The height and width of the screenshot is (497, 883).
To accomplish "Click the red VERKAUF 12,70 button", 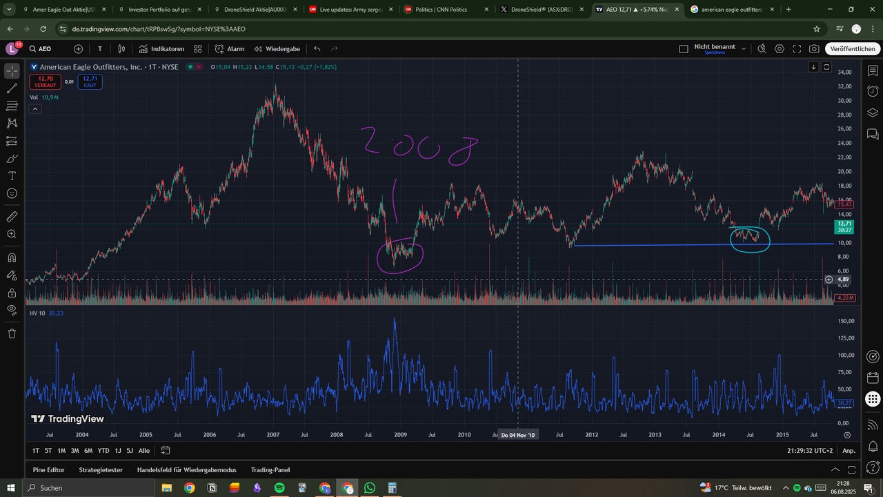I will coord(45,81).
